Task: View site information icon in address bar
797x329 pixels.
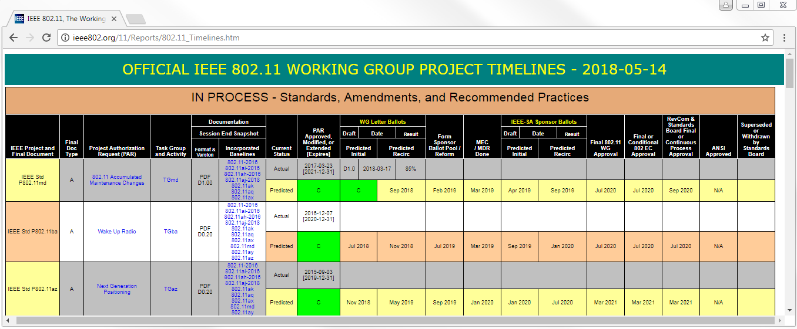Action: (x=66, y=38)
